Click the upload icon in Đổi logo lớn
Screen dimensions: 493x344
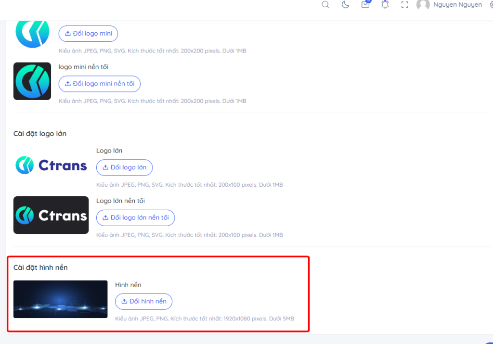(105, 167)
